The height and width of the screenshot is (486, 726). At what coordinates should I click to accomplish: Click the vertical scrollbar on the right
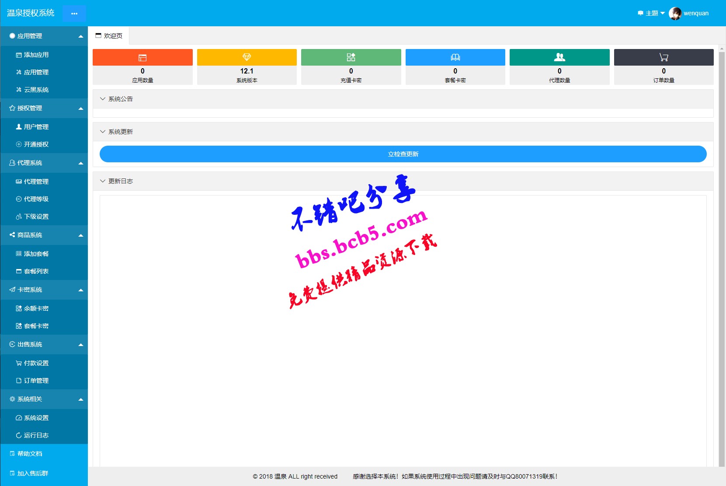722,258
